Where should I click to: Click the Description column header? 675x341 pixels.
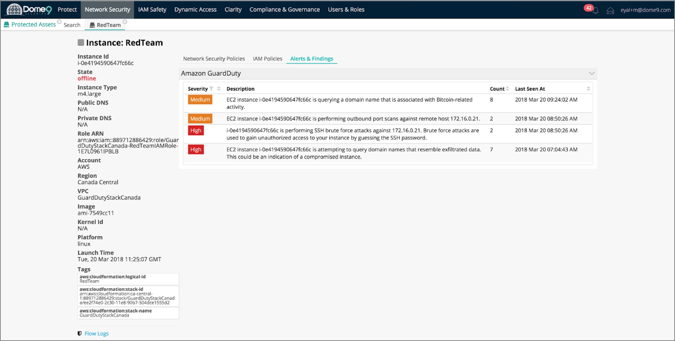tap(240, 89)
